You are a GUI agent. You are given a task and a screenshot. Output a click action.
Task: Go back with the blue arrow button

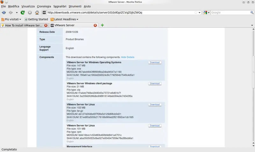tap(4, 12)
